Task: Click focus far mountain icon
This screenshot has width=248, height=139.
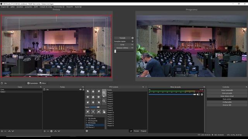Action: 98,112
